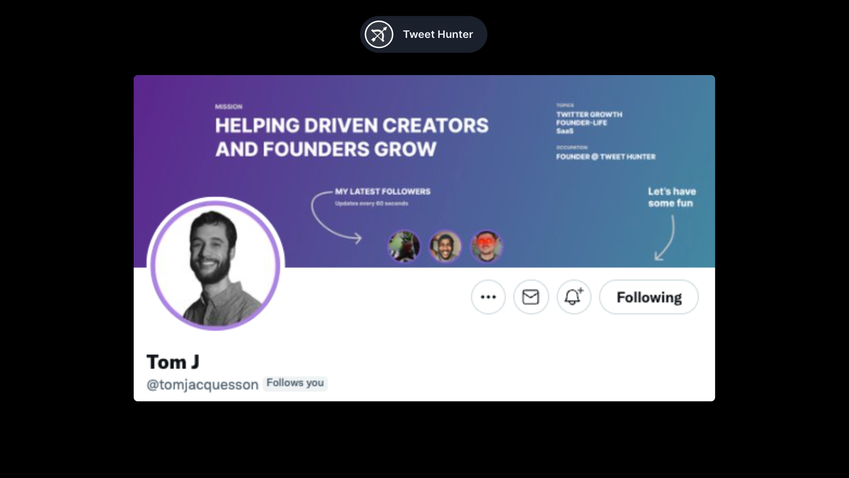
Task: Open the three-dot more options menu
Action: [488, 297]
